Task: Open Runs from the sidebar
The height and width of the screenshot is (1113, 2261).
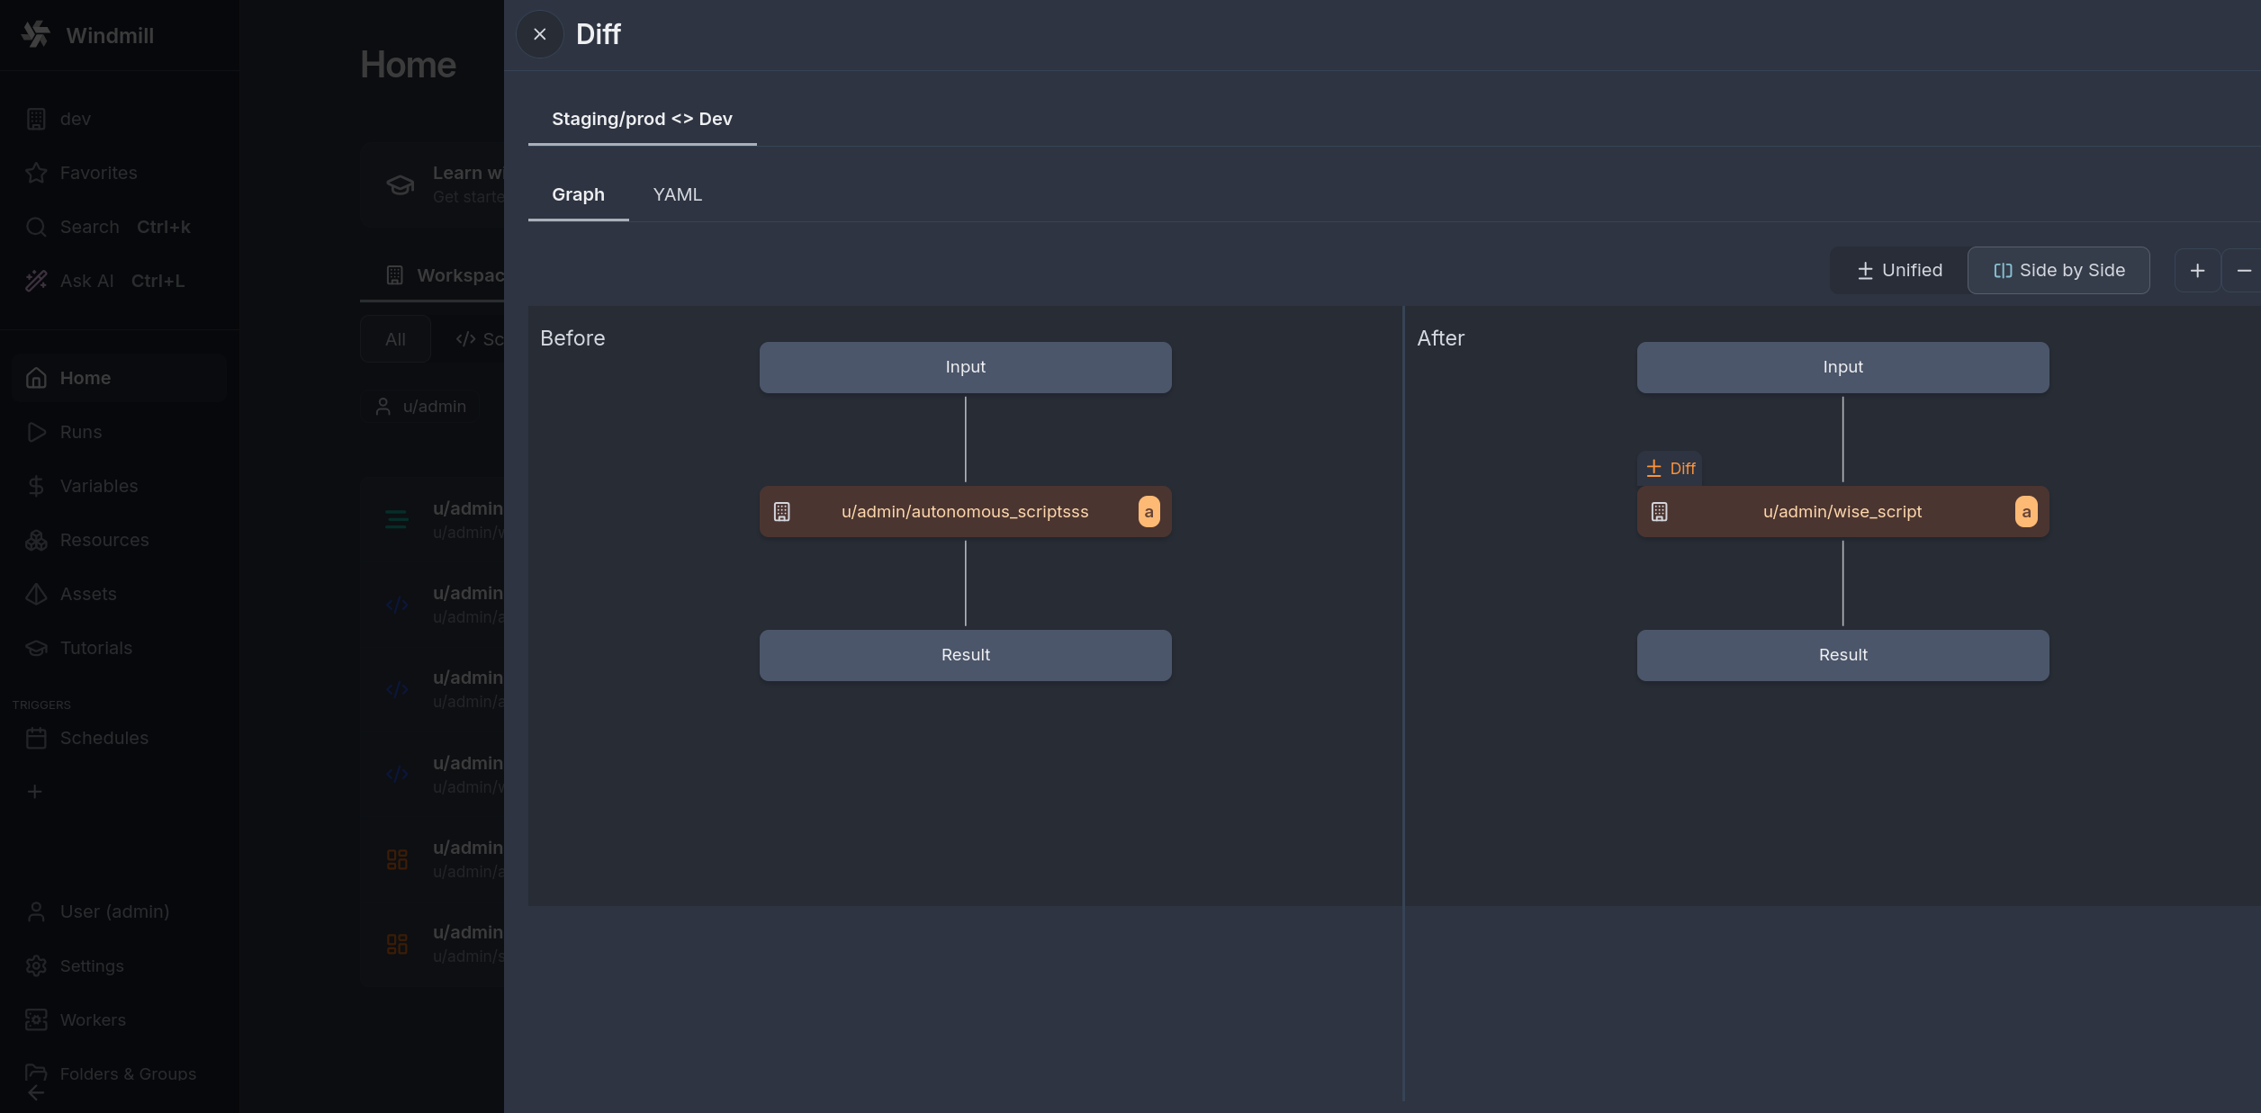Action: click(80, 432)
